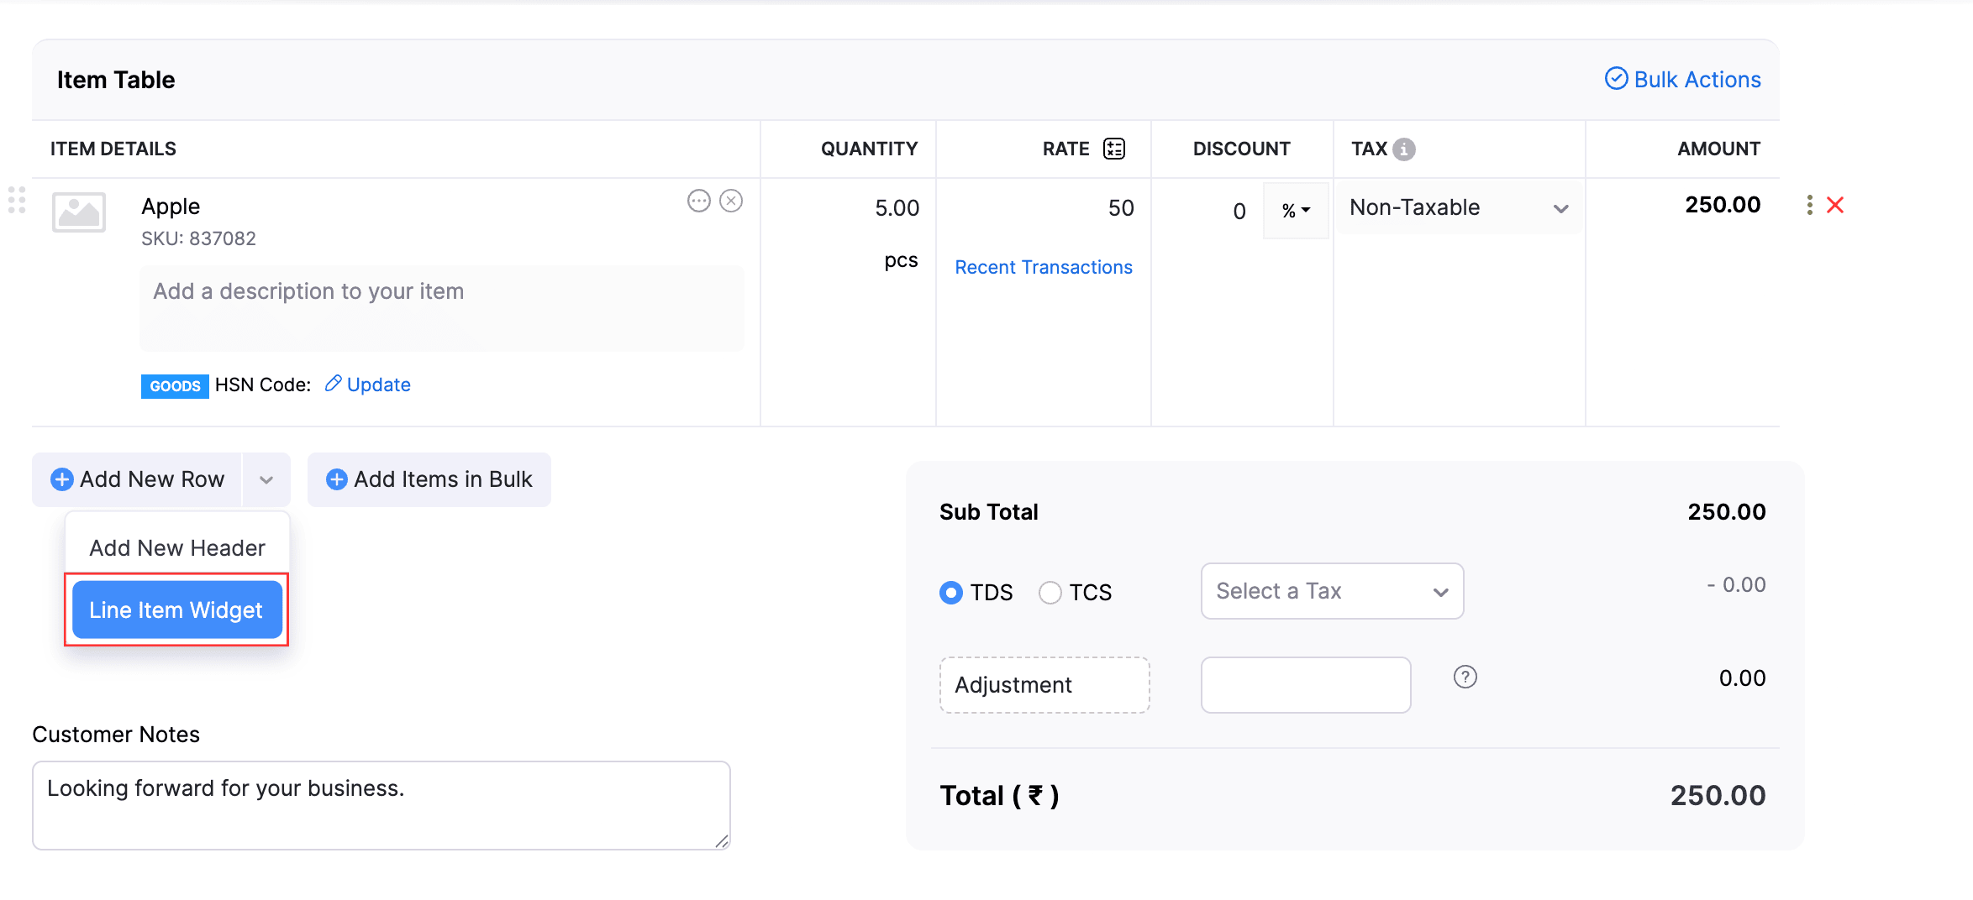Screen dimensions: 1973x900
Task: Remove the Apple item using circled X icon
Action: point(731,201)
